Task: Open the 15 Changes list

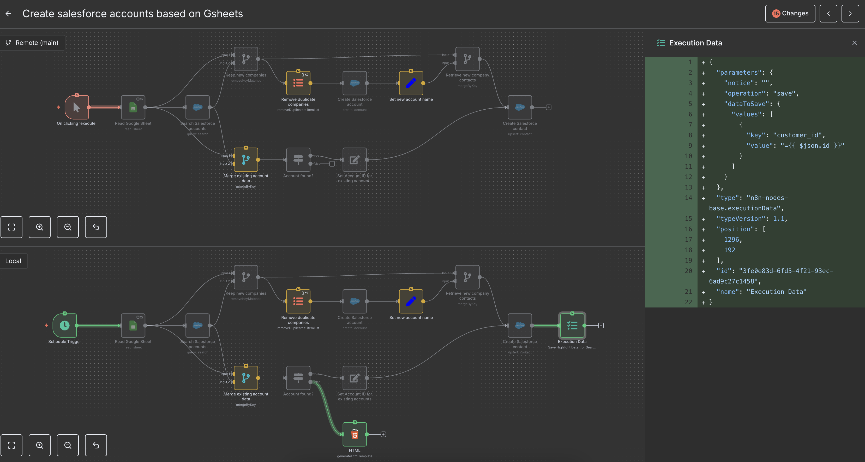Action: pyautogui.click(x=790, y=13)
